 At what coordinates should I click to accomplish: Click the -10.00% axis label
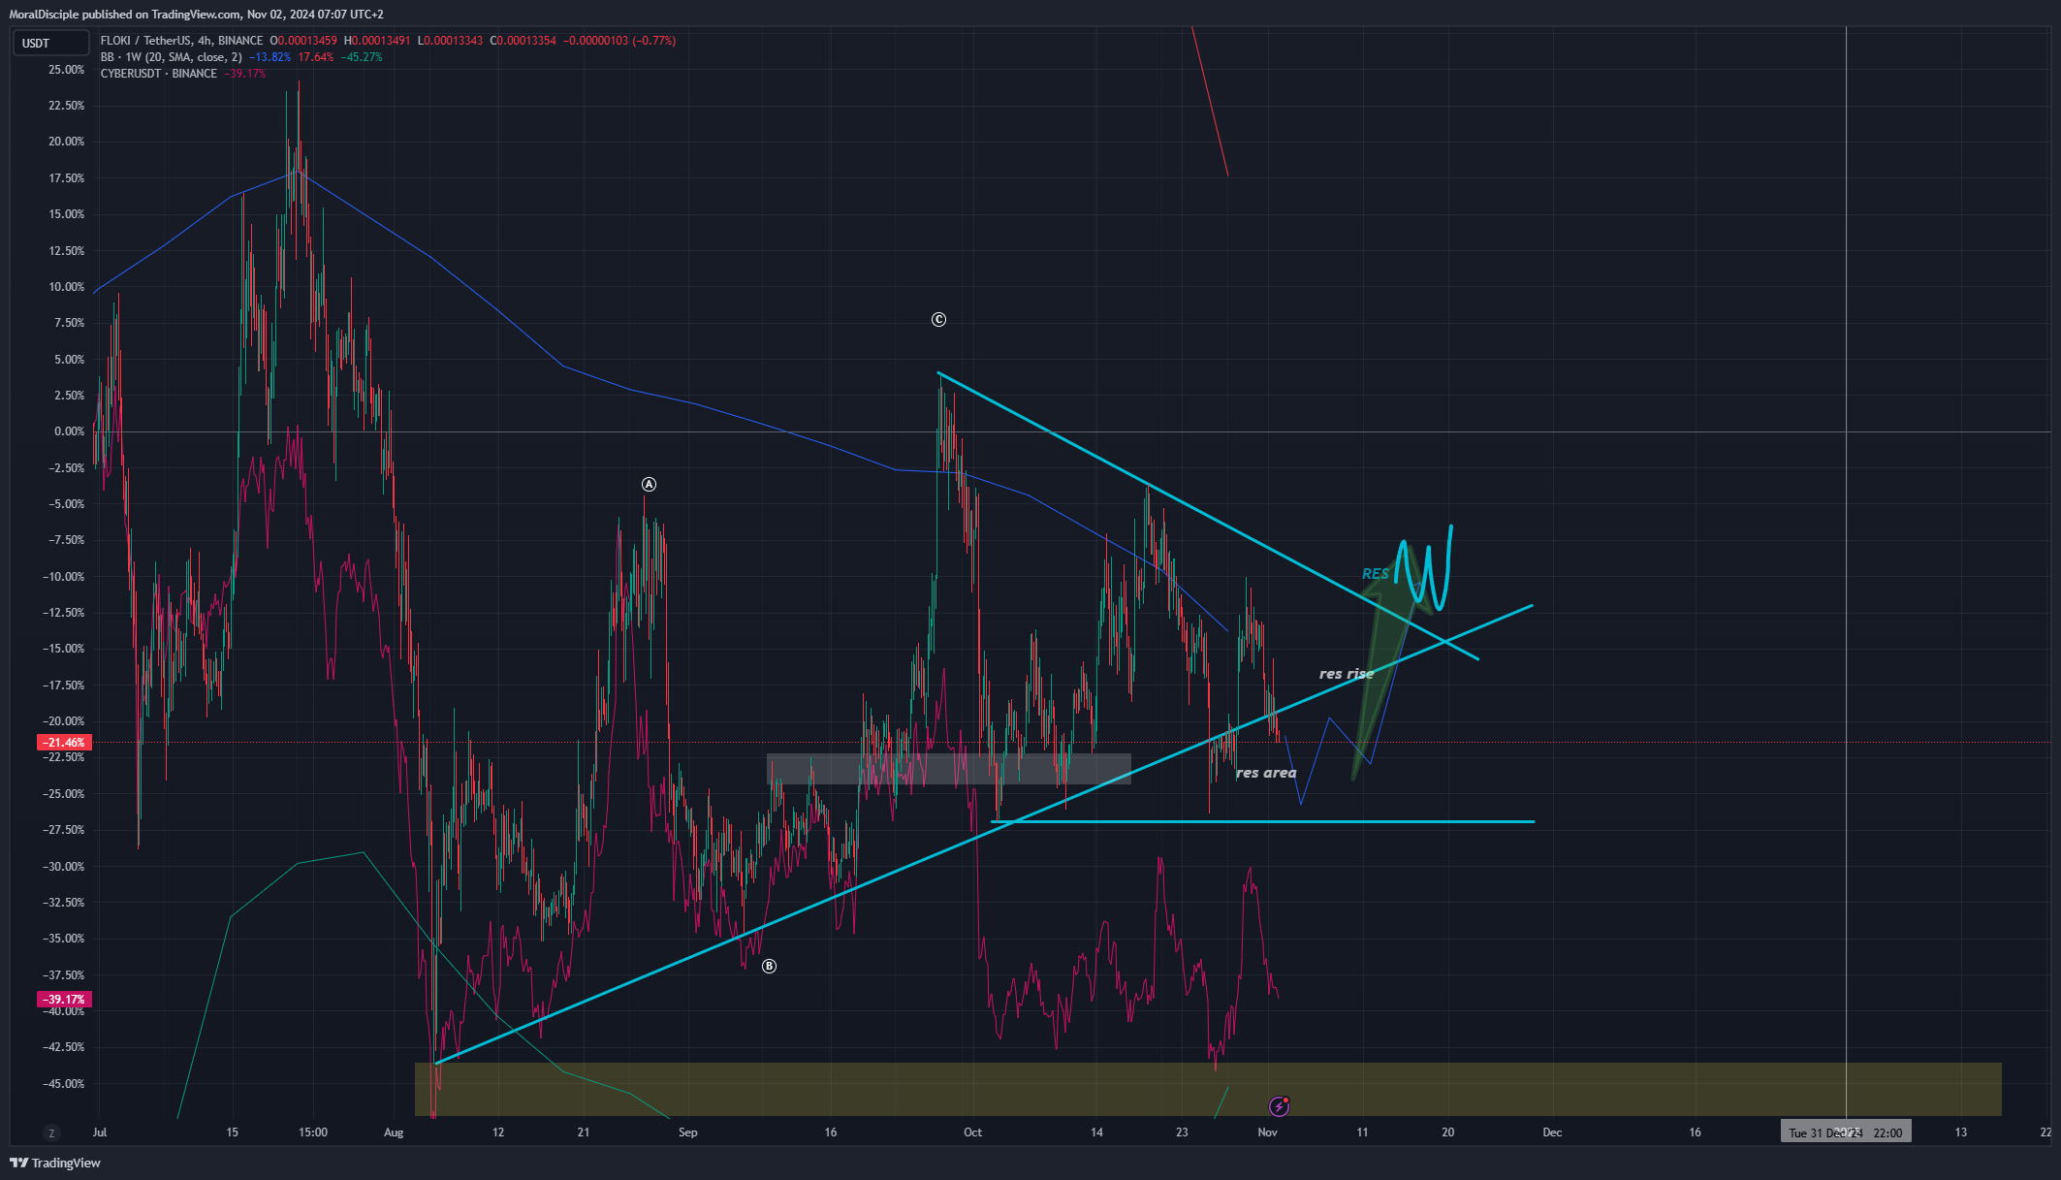pyautogui.click(x=64, y=577)
